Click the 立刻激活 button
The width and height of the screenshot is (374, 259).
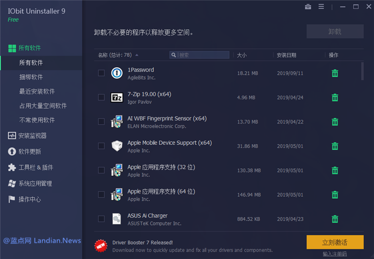[335, 242]
